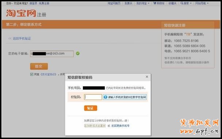Click the email address input field

click(52, 54)
